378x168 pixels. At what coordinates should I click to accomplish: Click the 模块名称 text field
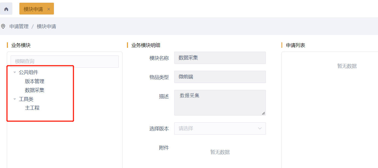(x=220, y=58)
